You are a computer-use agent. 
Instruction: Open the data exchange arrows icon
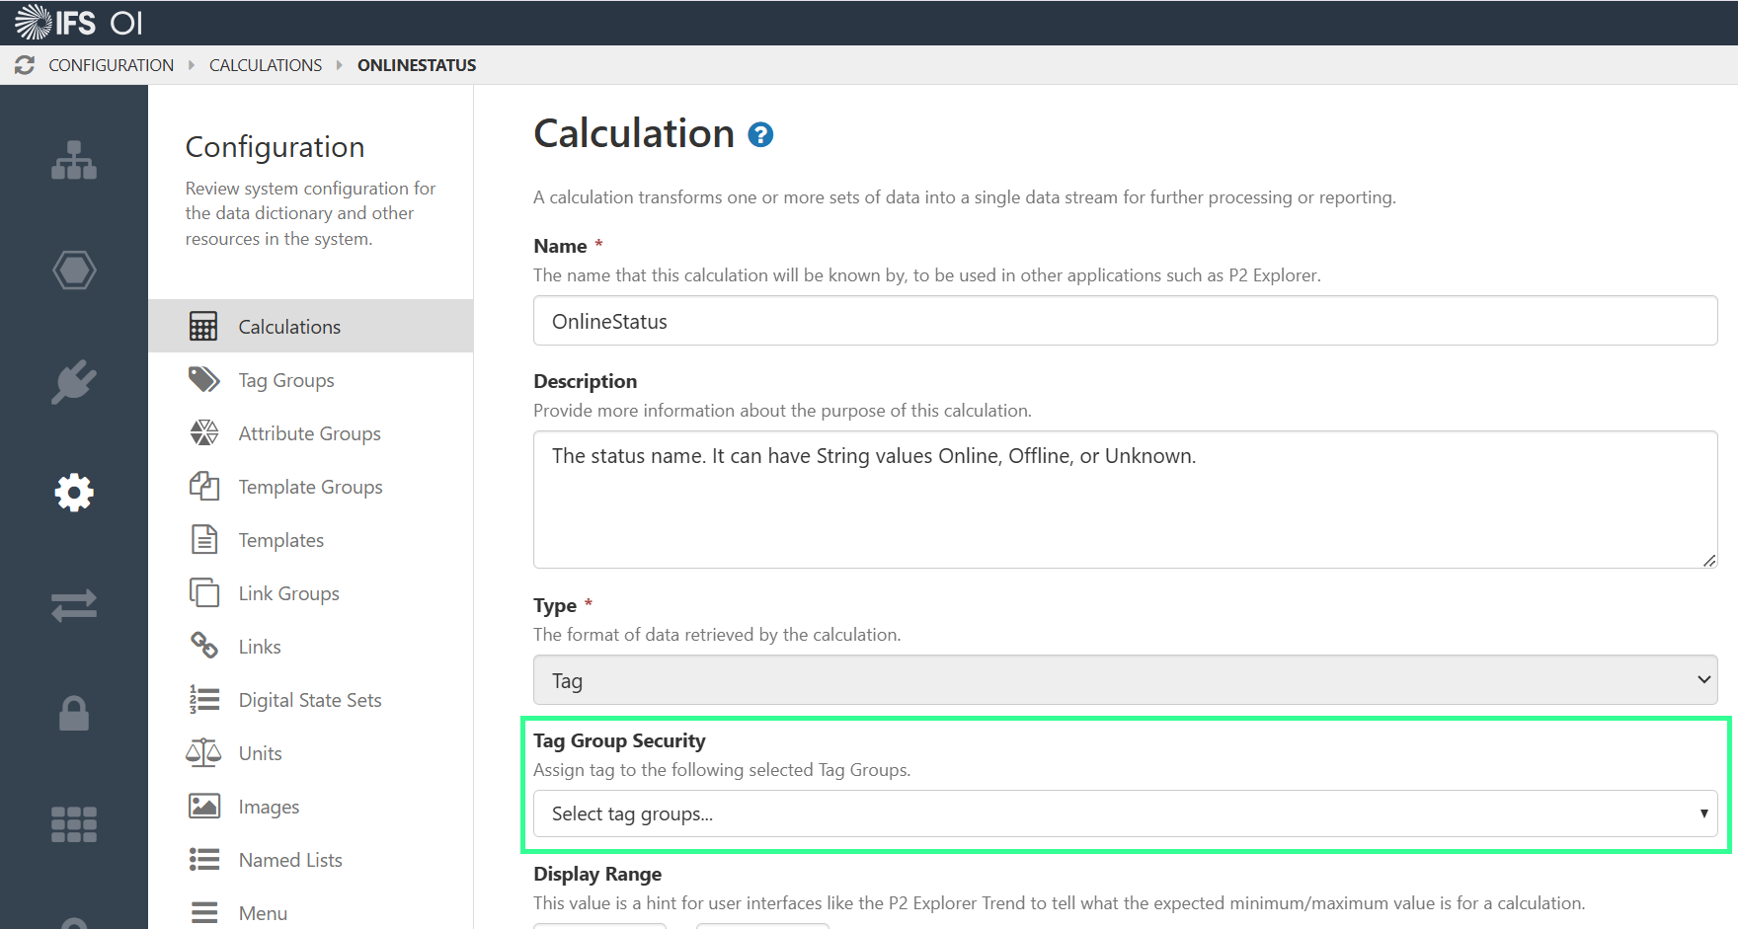[74, 605]
